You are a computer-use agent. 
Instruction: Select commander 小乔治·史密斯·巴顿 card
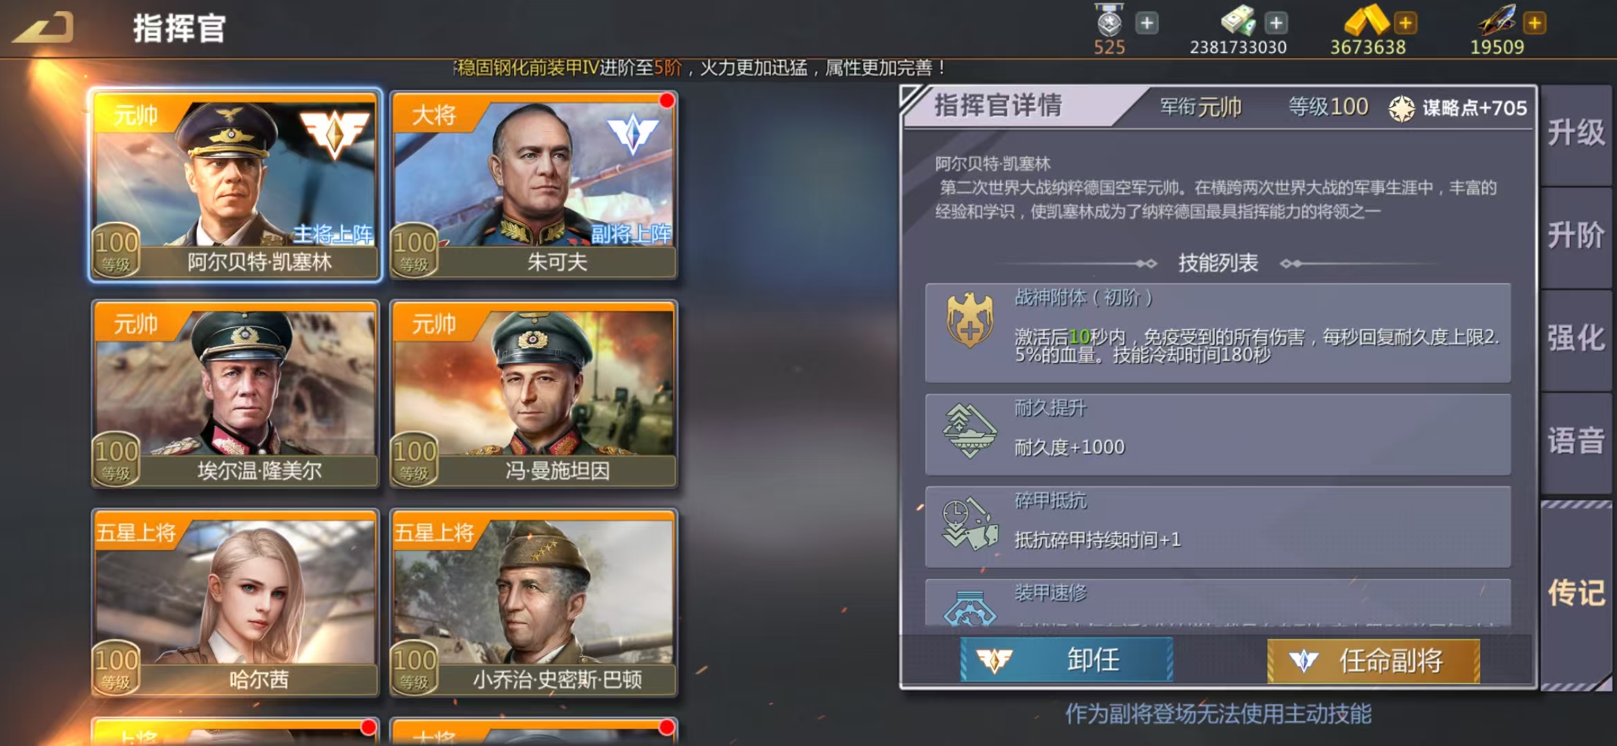pyautogui.click(x=533, y=602)
